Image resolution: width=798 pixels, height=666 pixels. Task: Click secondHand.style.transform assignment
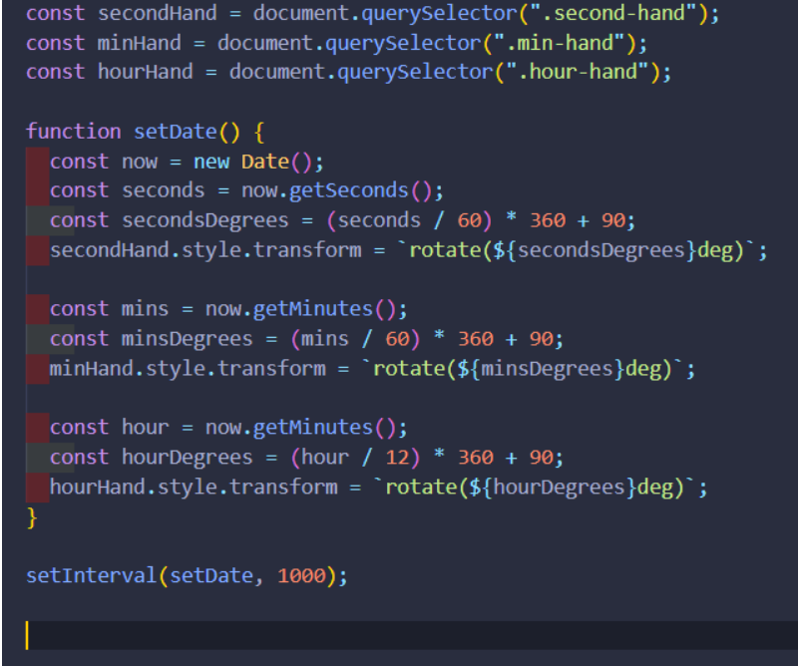point(205,250)
